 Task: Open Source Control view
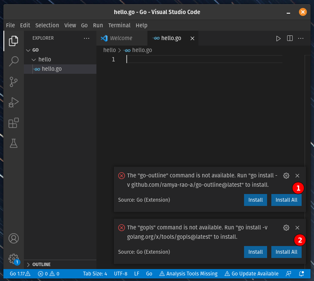pos(13,82)
